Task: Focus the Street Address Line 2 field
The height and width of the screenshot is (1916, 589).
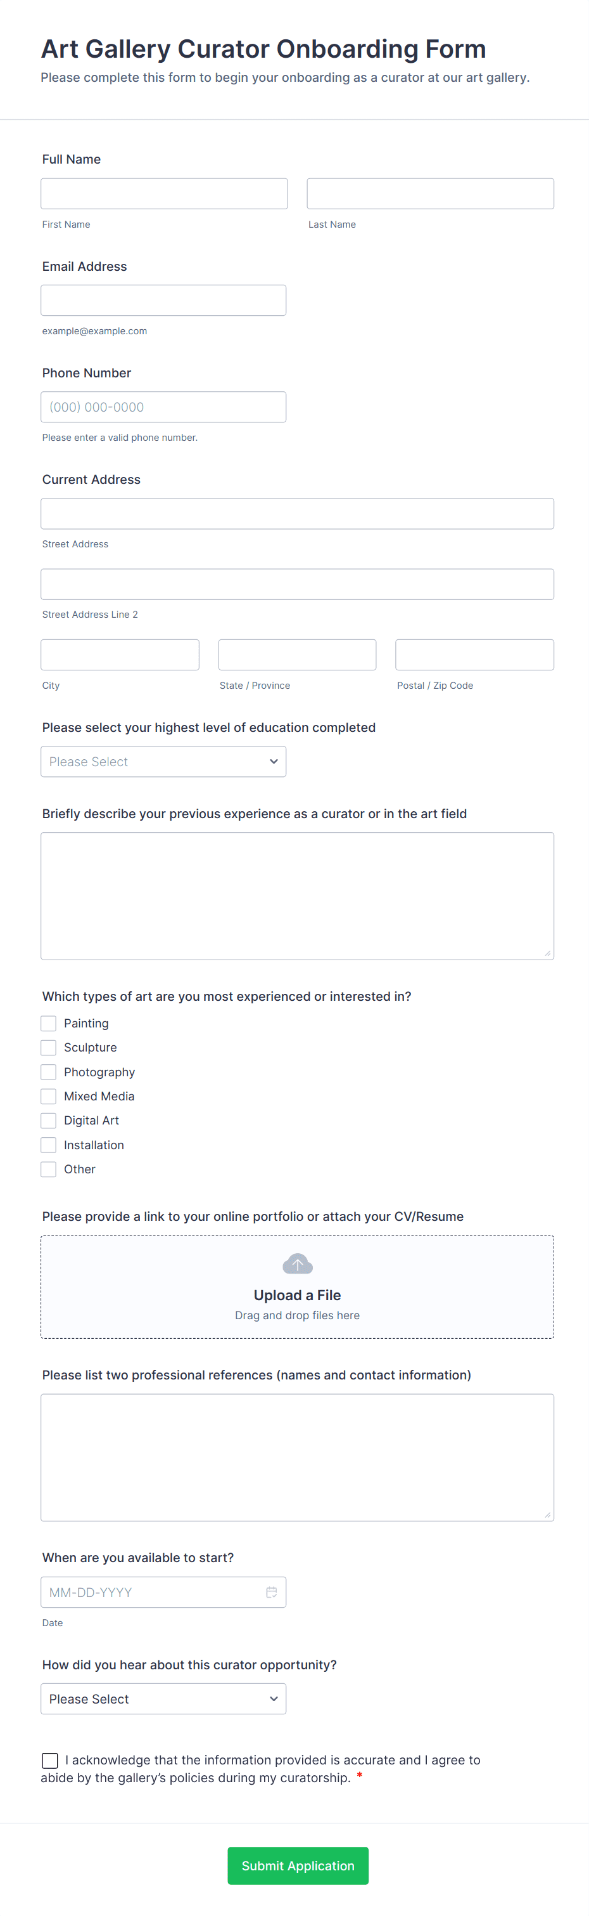Action: click(x=297, y=584)
